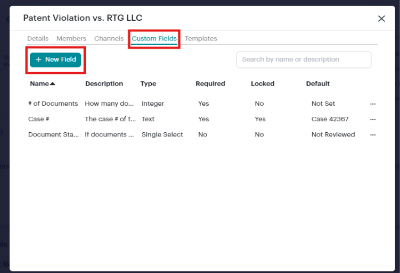
Task: Click the Required column header
Action: 210,84
